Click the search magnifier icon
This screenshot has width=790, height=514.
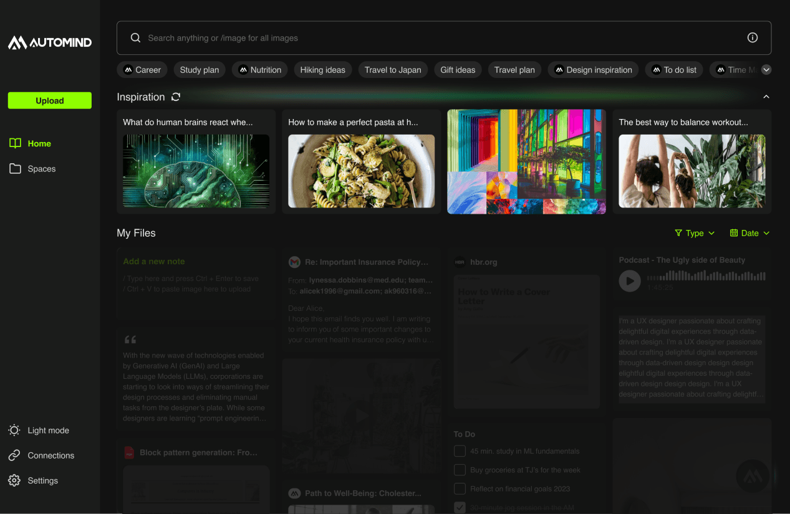coord(135,38)
